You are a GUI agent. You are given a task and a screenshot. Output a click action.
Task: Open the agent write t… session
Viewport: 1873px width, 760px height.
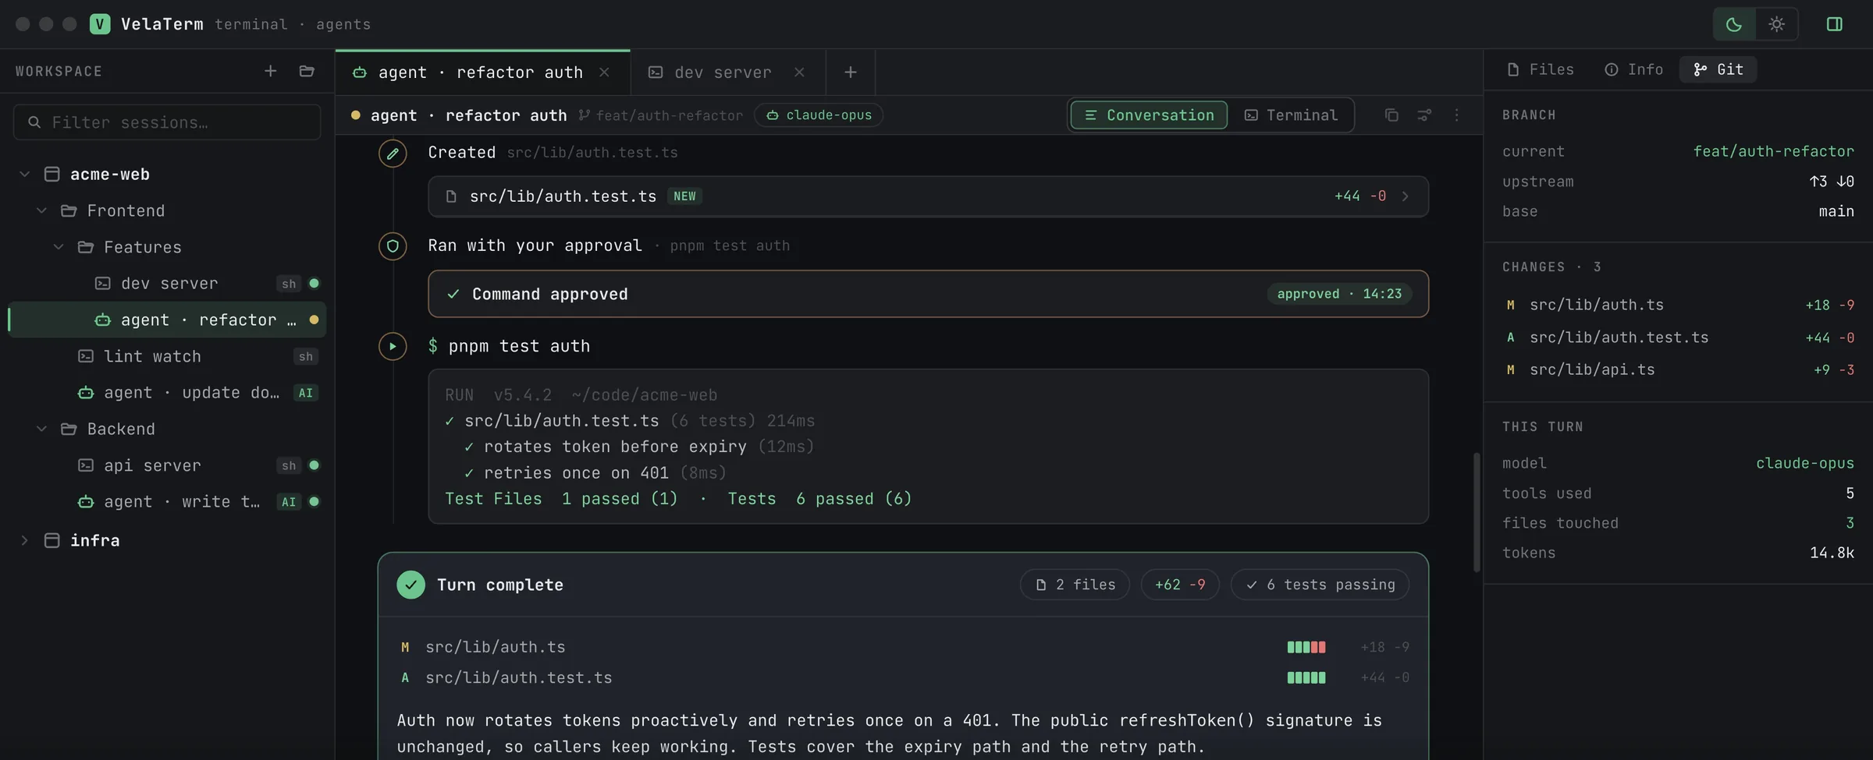(167, 502)
